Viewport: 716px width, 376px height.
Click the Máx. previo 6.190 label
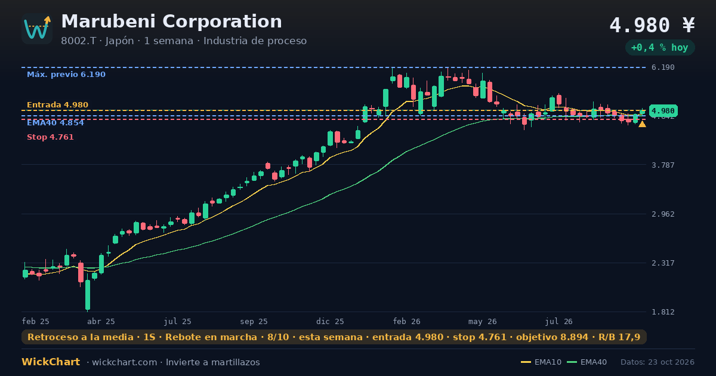(66, 75)
